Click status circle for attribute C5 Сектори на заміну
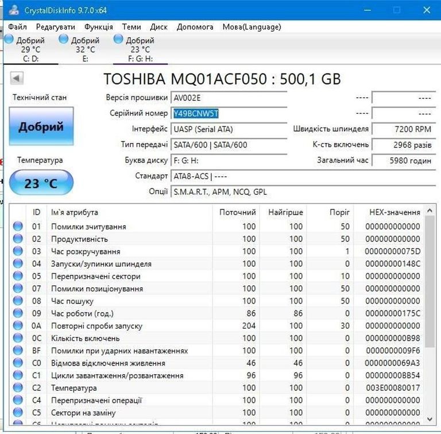The image size is (441, 434). [18, 412]
